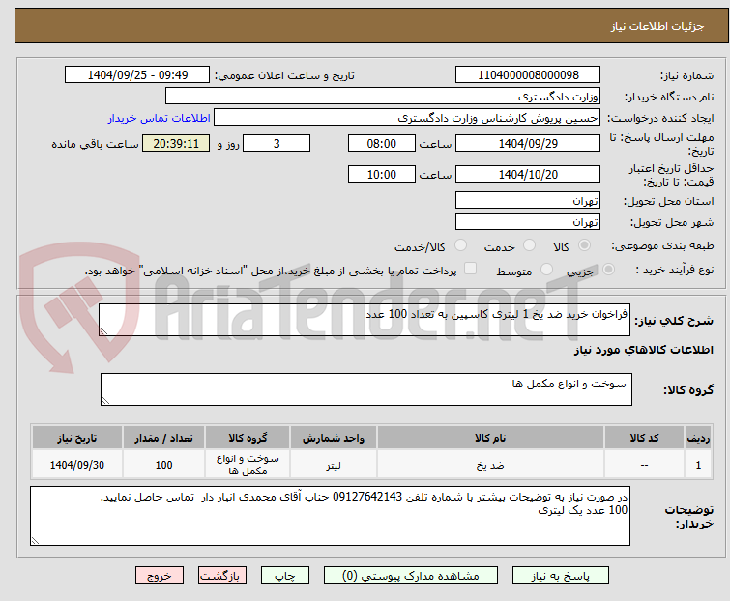Screen dimensions: 730x601
Task: Click the deadline date field 1404/09/29
Action: (x=528, y=143)
